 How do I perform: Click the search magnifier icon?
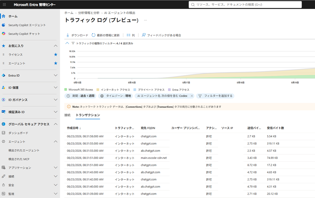pos(193,4)
